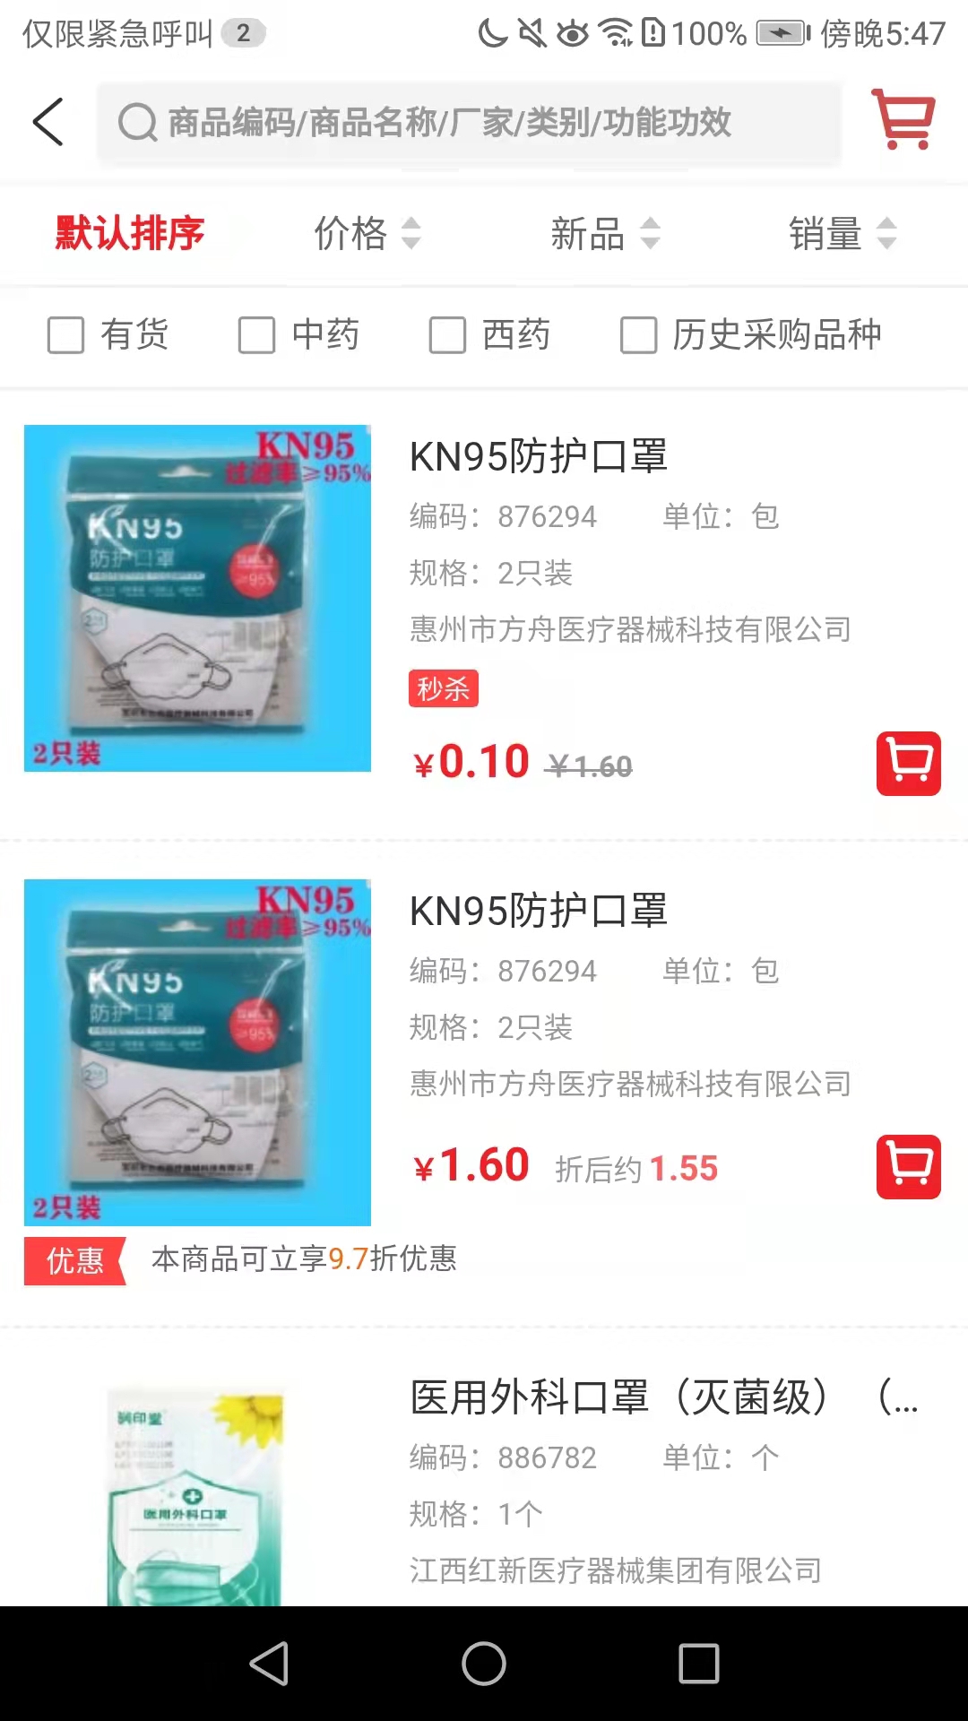Tap Android recent apps square button
This screenshot has width=968, height=1721.
[699, 1664]
